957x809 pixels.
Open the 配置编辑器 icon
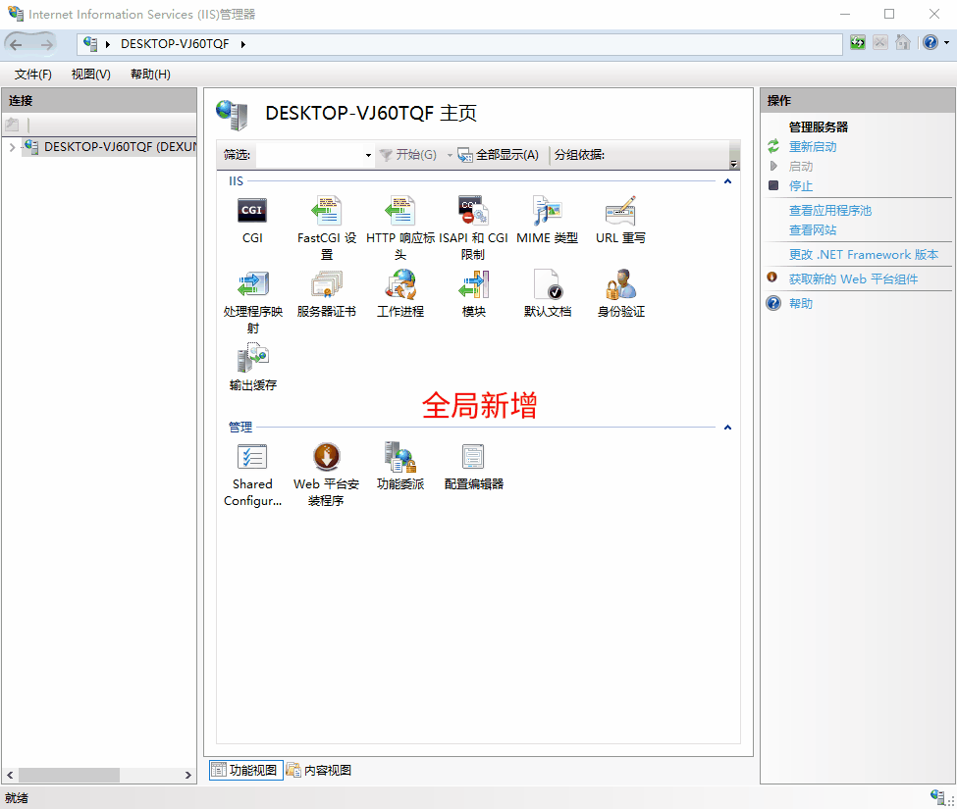click(x=473, y=458)
